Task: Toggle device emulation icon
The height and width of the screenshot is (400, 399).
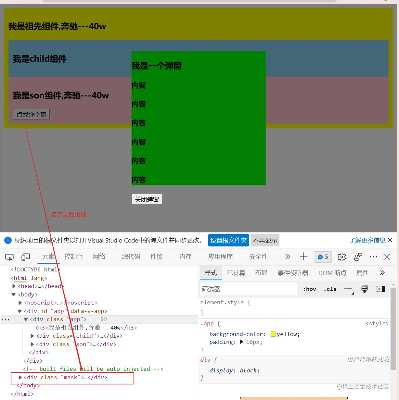Action: pos(26,257)
